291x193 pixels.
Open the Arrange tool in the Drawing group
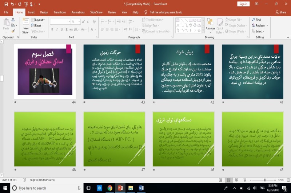[210, 25]
